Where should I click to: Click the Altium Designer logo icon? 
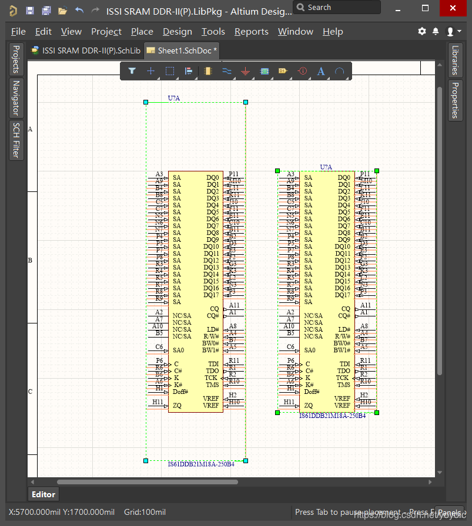pyautogui.click(x=13, y=11)
